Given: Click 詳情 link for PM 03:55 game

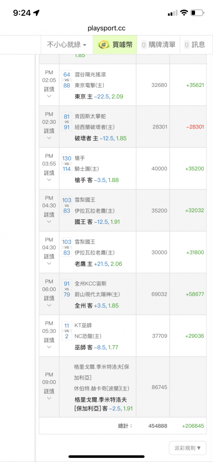Looking at the screenshot, I should (49, 172).
